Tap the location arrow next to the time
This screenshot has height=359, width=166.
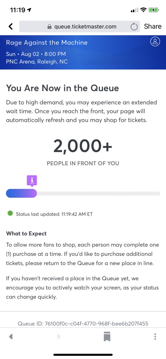(x=29, y=10)
